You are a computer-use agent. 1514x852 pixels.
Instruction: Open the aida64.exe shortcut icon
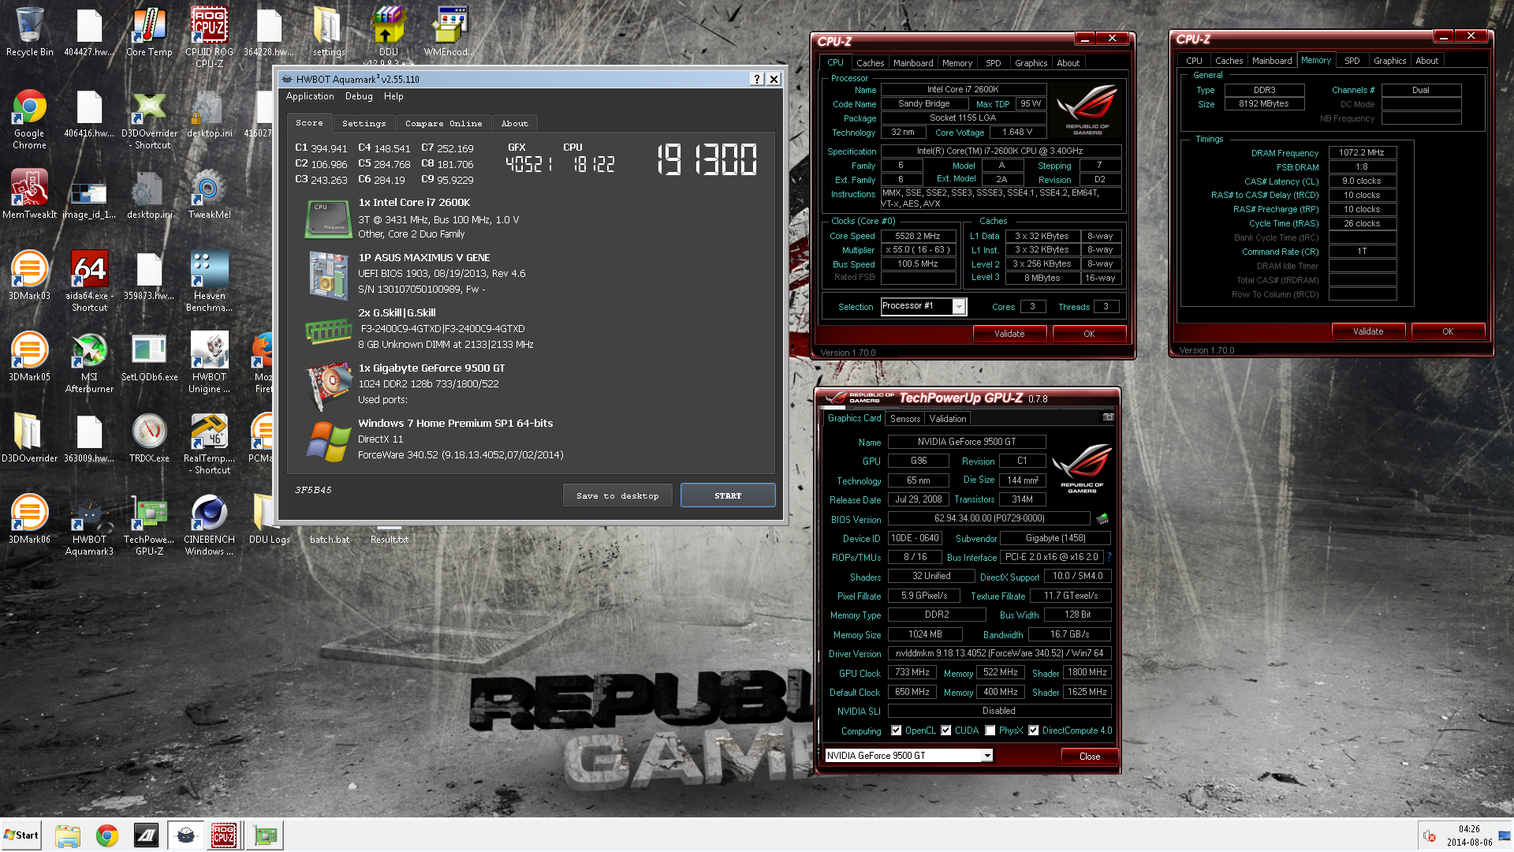(x=89, y=281)
